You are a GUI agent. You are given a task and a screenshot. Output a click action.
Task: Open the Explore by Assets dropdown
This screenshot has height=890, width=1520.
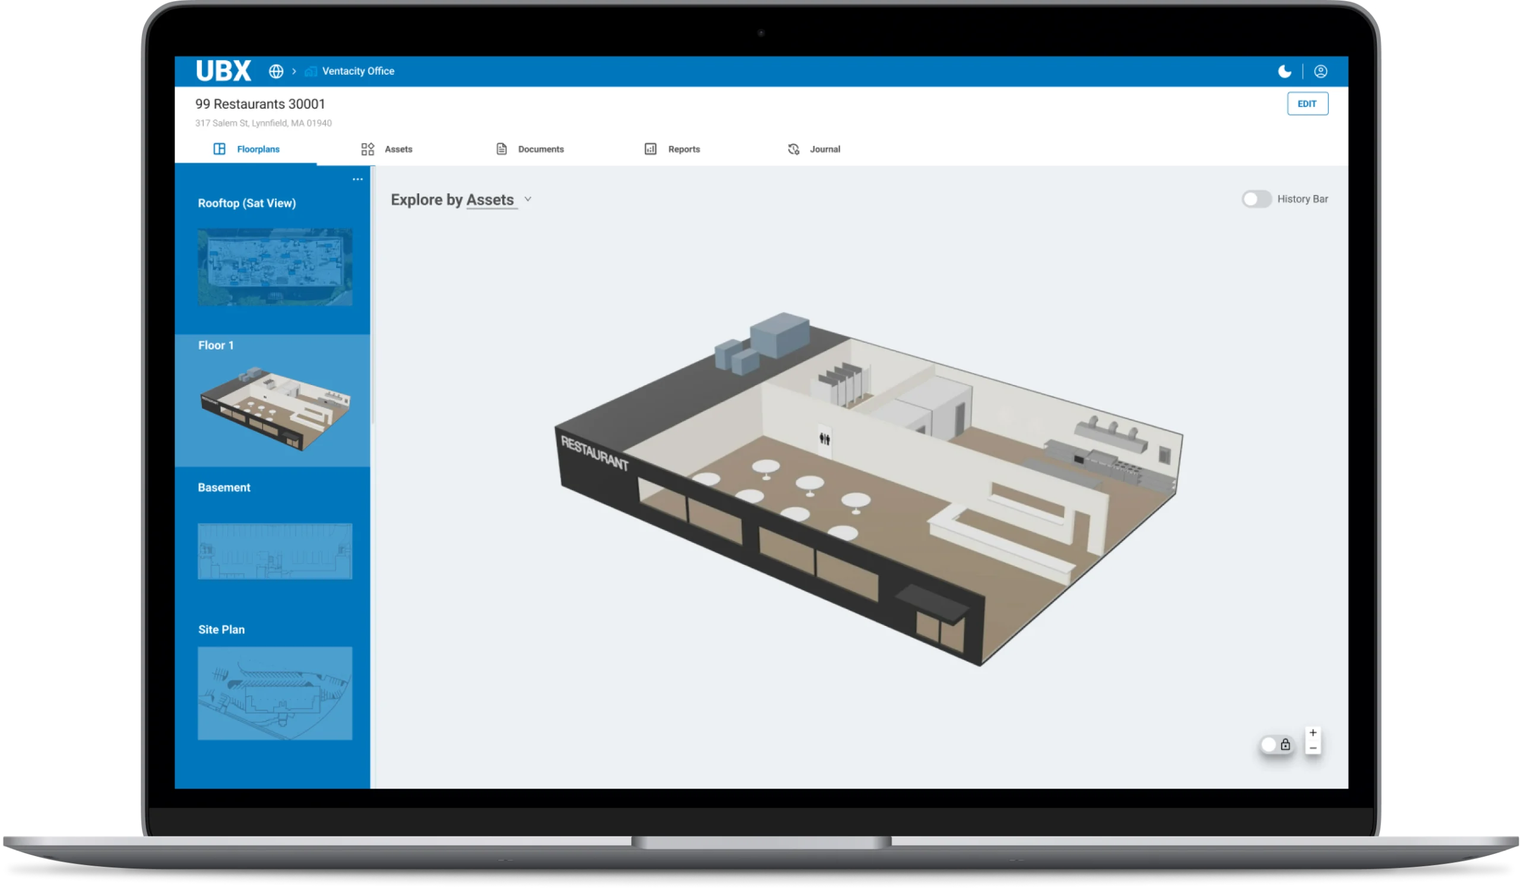click(x=527, y=199)
